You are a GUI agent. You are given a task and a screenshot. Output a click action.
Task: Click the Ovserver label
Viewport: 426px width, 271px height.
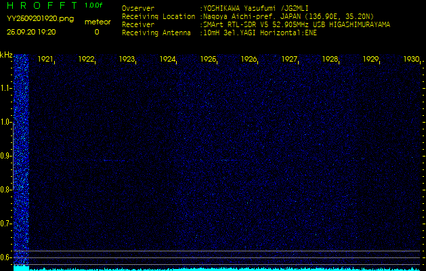point(138,8)
